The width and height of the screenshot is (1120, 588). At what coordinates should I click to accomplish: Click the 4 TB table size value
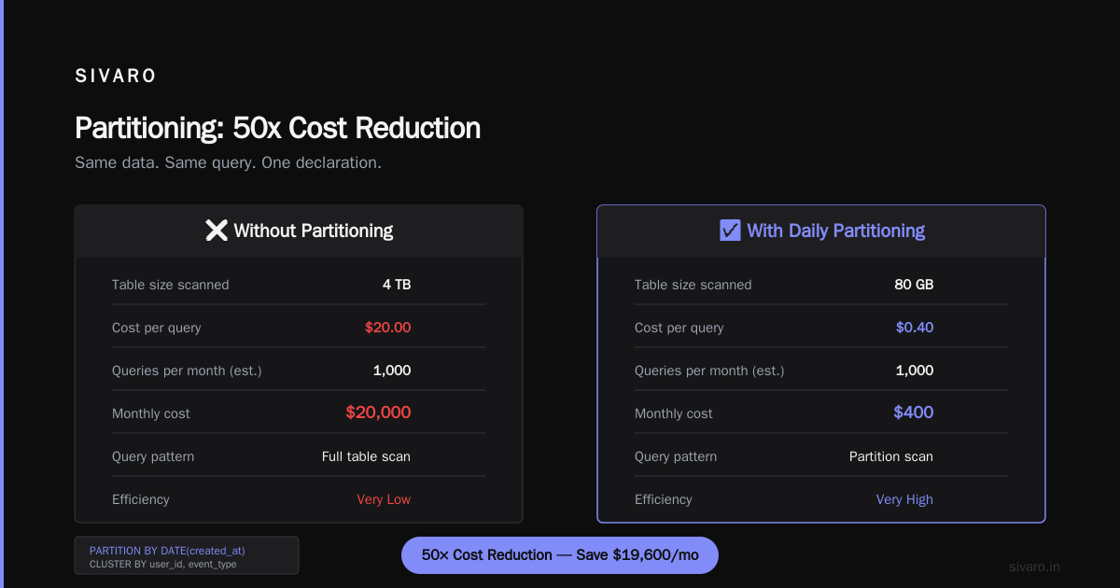coord(397,285)
